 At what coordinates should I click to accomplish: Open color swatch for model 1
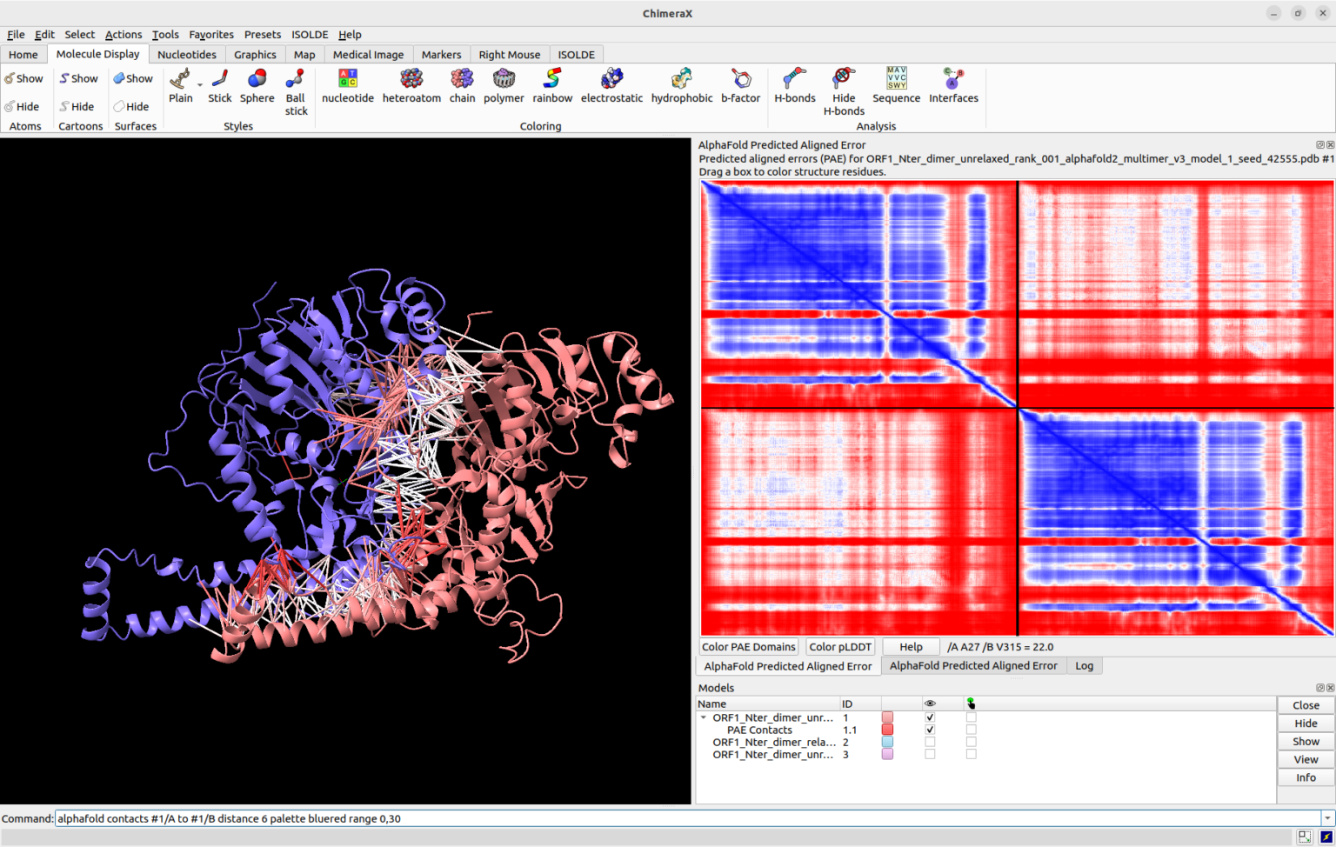(x=887, y=717)
